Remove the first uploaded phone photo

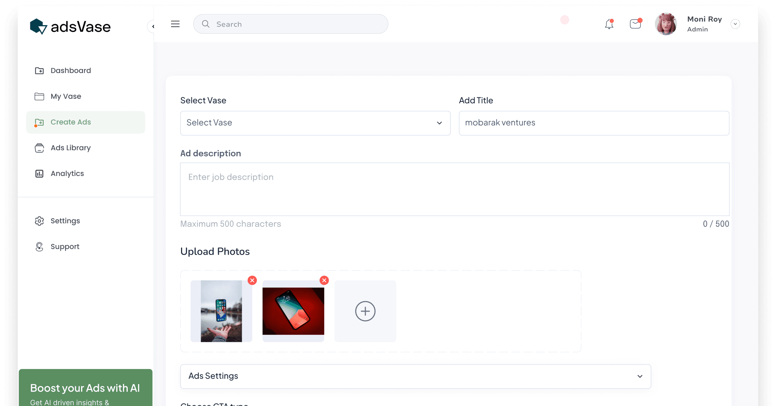point(252,280)
